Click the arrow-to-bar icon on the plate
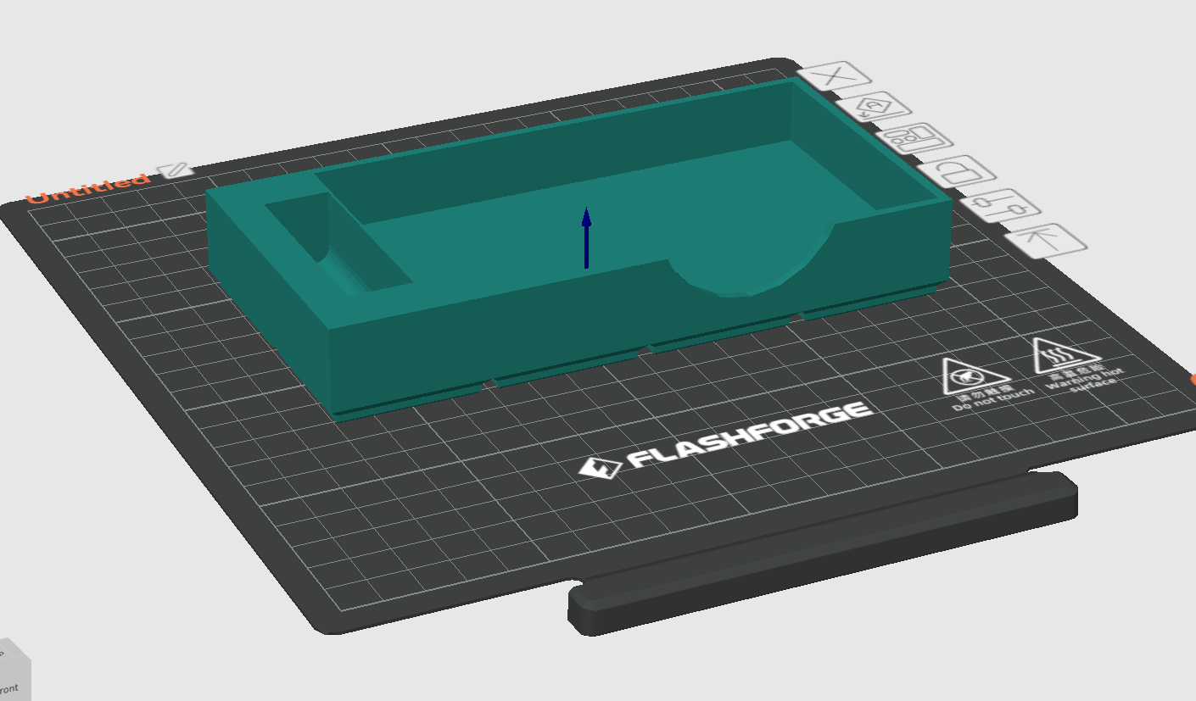The width and height of the screenshot is (1196, 701). [x=1046, y=240]
